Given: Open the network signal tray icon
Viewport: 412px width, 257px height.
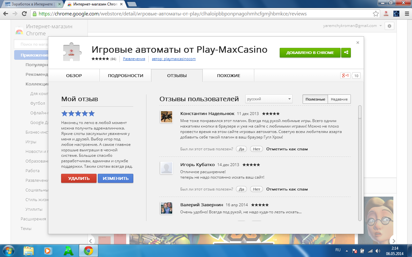Looking at the screenshot, I should [370, 251].
